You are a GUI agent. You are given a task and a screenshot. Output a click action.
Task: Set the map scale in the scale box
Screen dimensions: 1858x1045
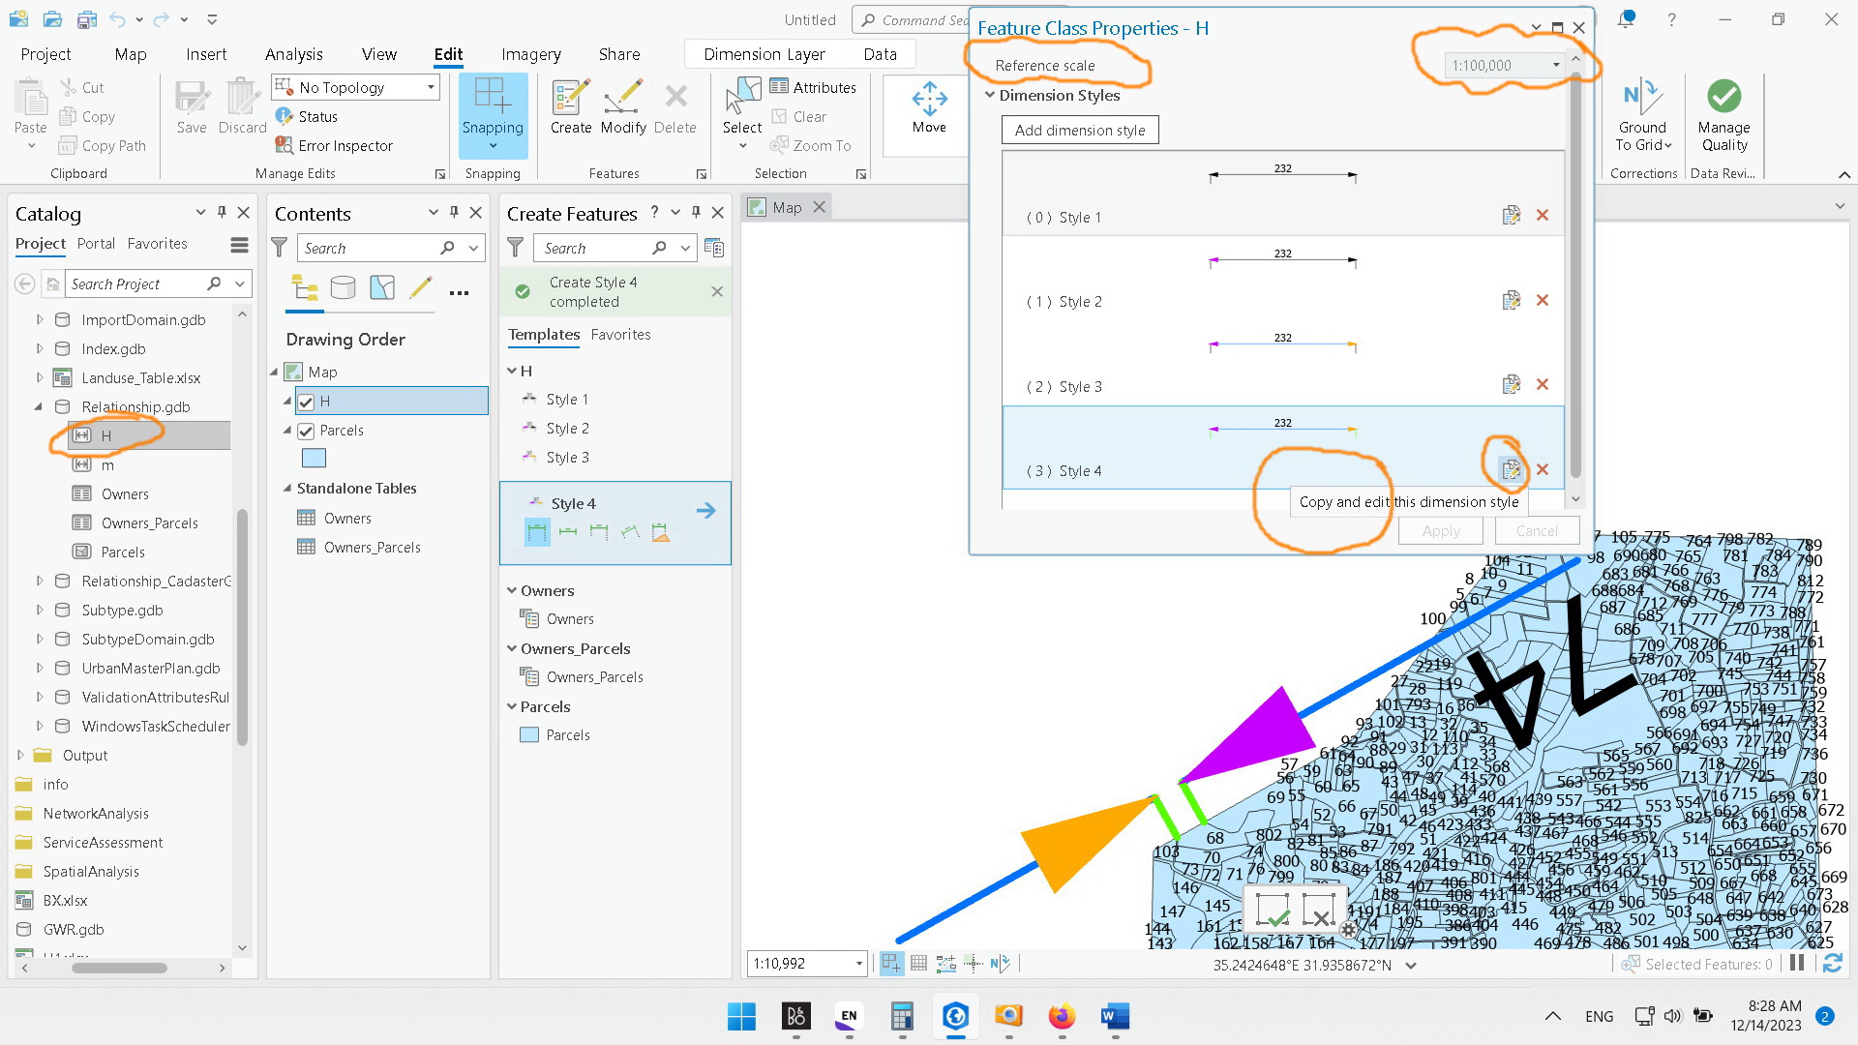(799, 963)
